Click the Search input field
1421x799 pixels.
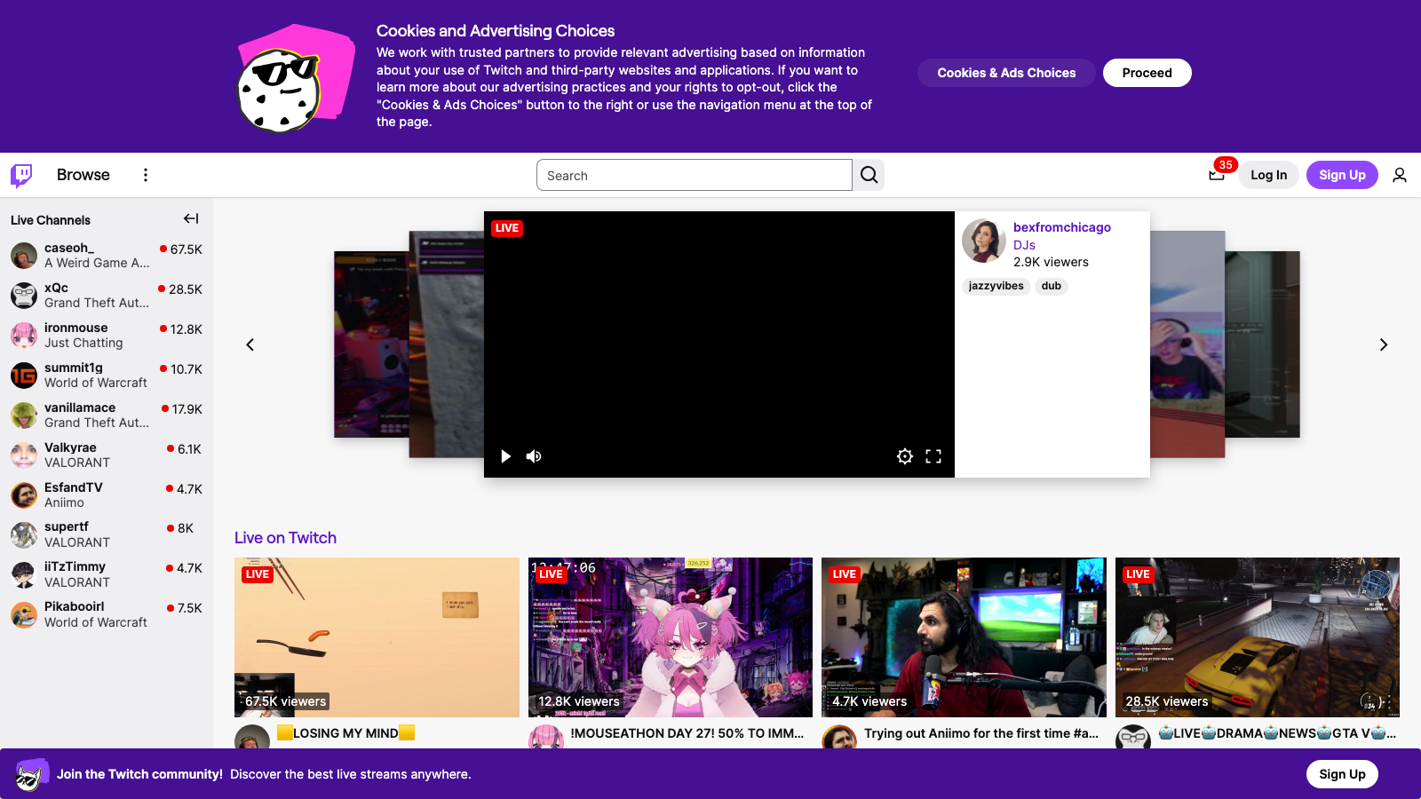695,175
